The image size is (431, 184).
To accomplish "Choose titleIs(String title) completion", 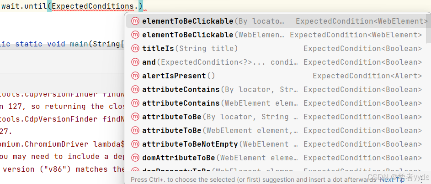I will coord(277,48).
